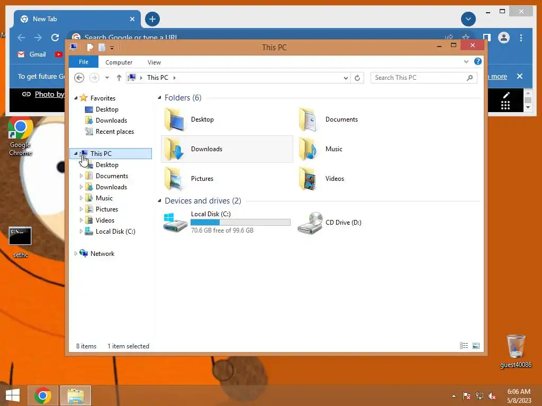Click Explorer Forward navigation arrow
Screen dimensions: 542x406
tap(94, 78)
